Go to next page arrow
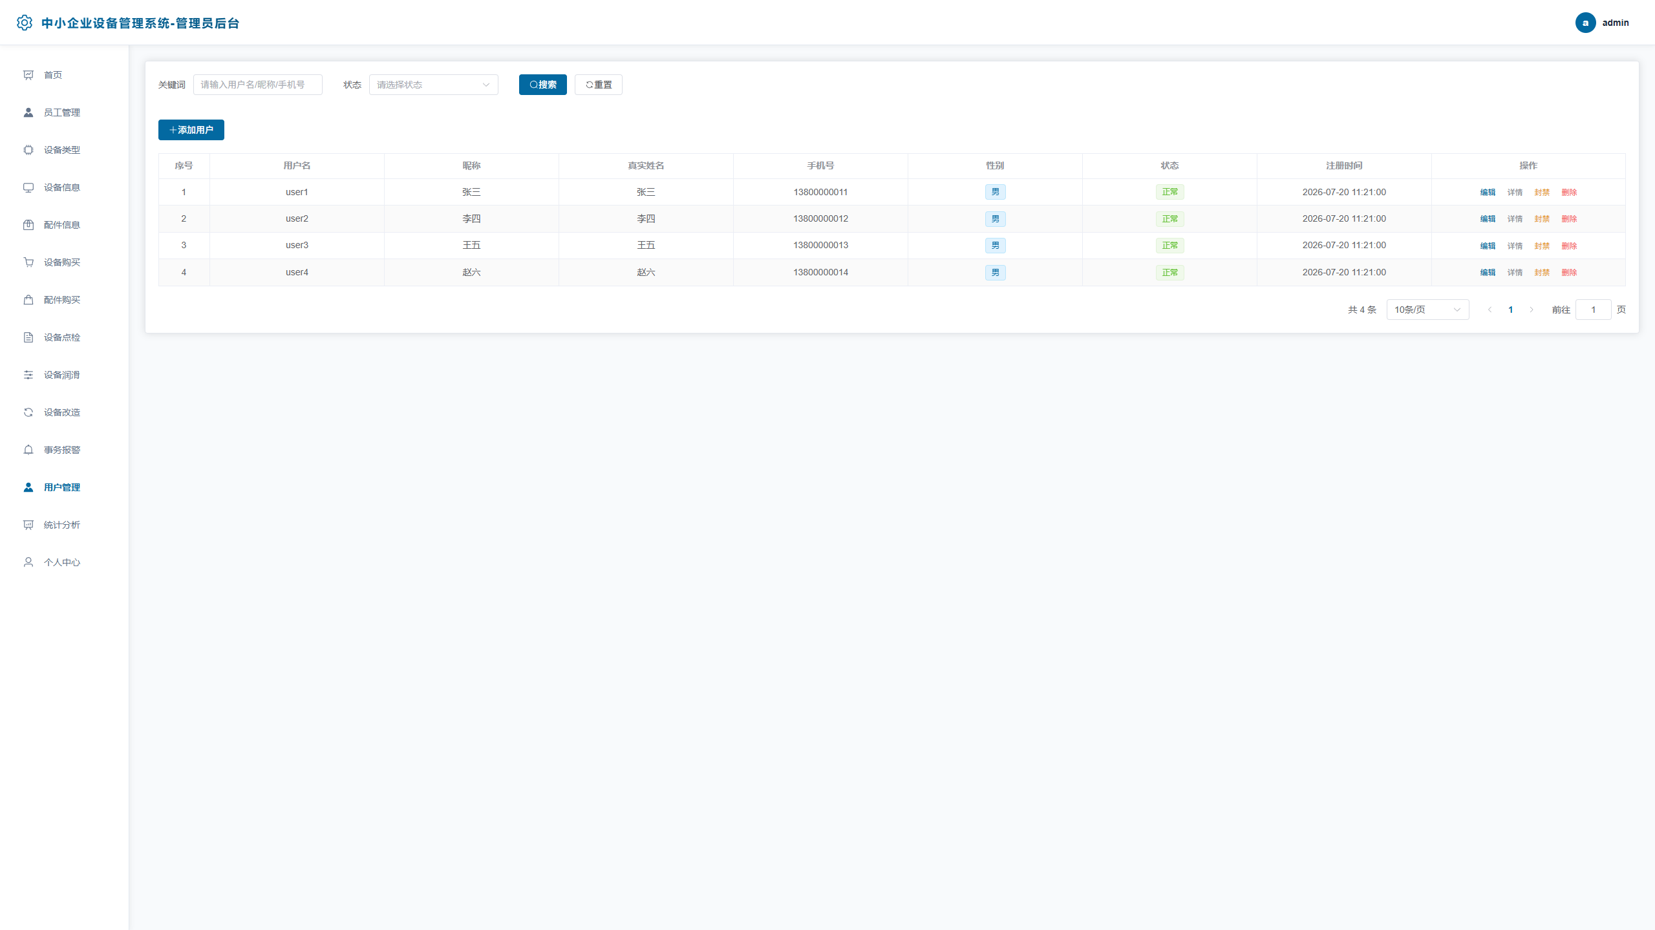 1532,310
